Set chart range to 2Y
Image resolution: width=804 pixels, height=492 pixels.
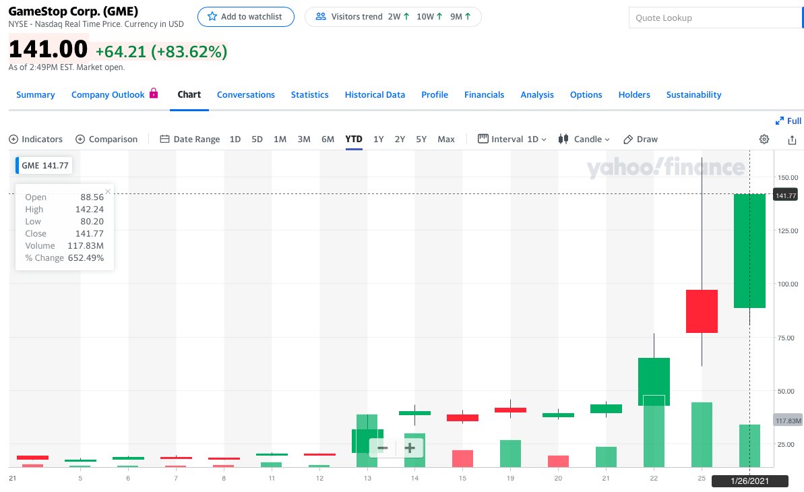pyautogui.click(x=400, y=140)
